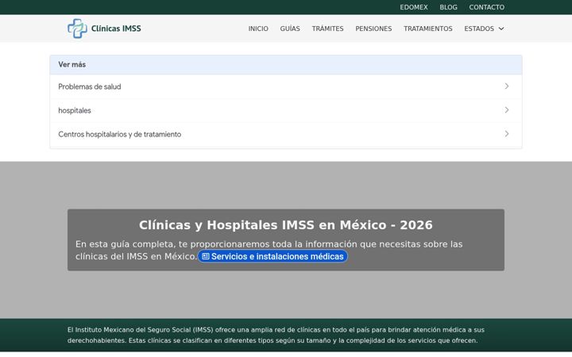572x357 pixels.
Task: Select INICIO in the navigation menu
Action: [x=258, y=29]
